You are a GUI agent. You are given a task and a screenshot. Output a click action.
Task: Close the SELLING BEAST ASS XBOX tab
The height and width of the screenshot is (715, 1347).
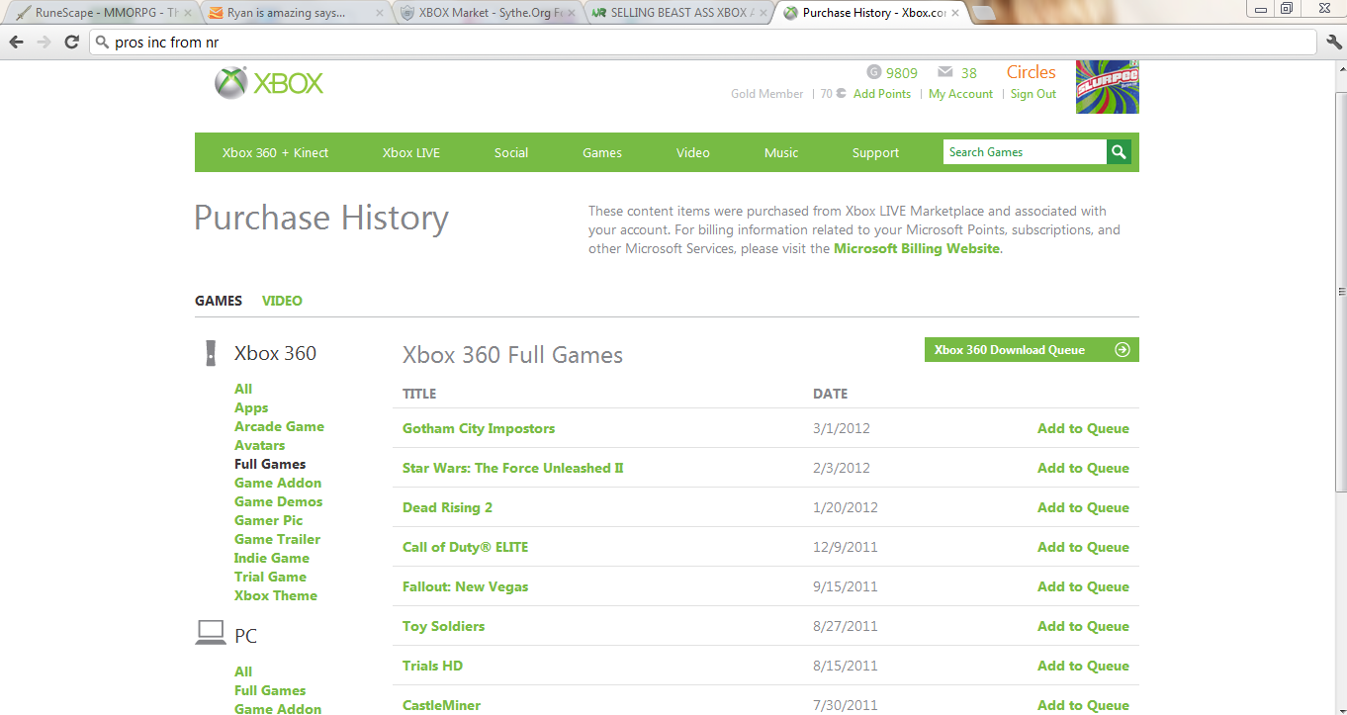point(763,13)
